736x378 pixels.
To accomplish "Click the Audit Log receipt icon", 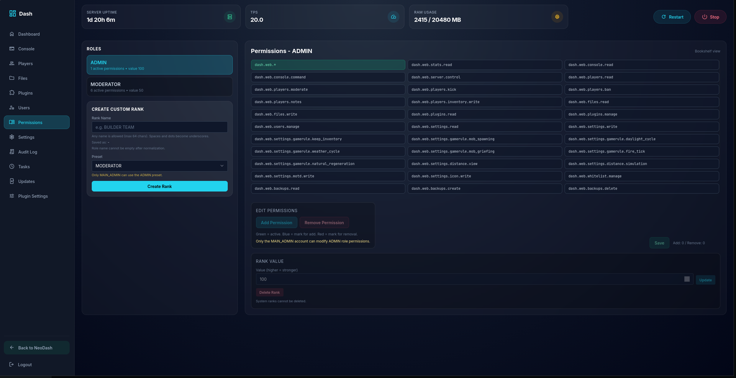I will [x=12, y=152].
